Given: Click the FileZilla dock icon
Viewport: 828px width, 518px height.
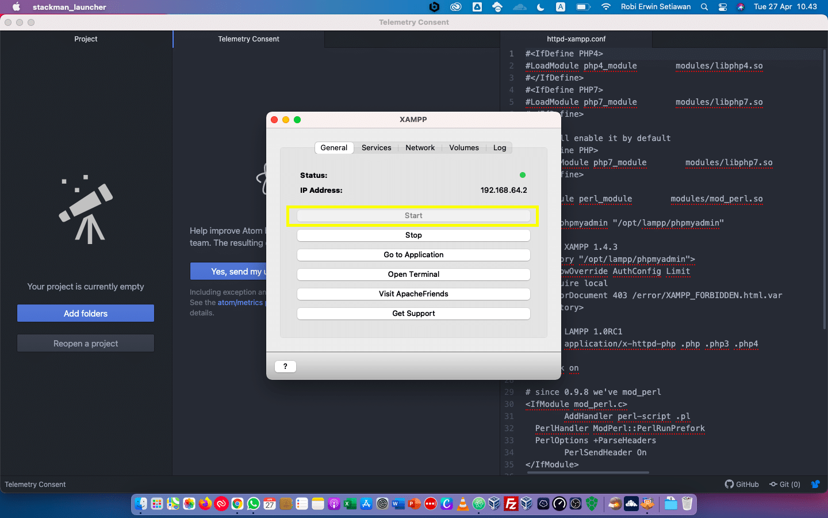Looking at the screenshot, I should (x=511, y=504).
